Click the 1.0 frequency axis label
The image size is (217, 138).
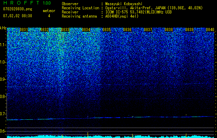[x=3, y=62]
